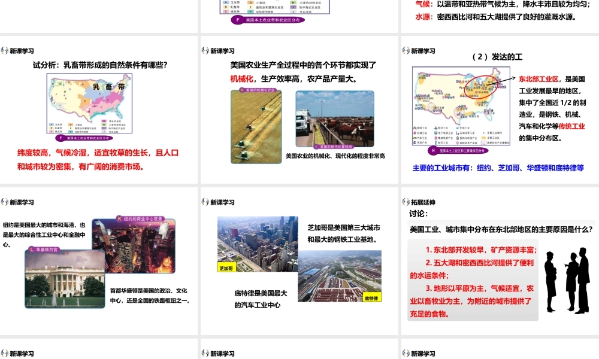Click answer '3. 地形以平原为主，气候适宜'
The height and width of the screenshot is (359, 599).
tap(473, 288)
